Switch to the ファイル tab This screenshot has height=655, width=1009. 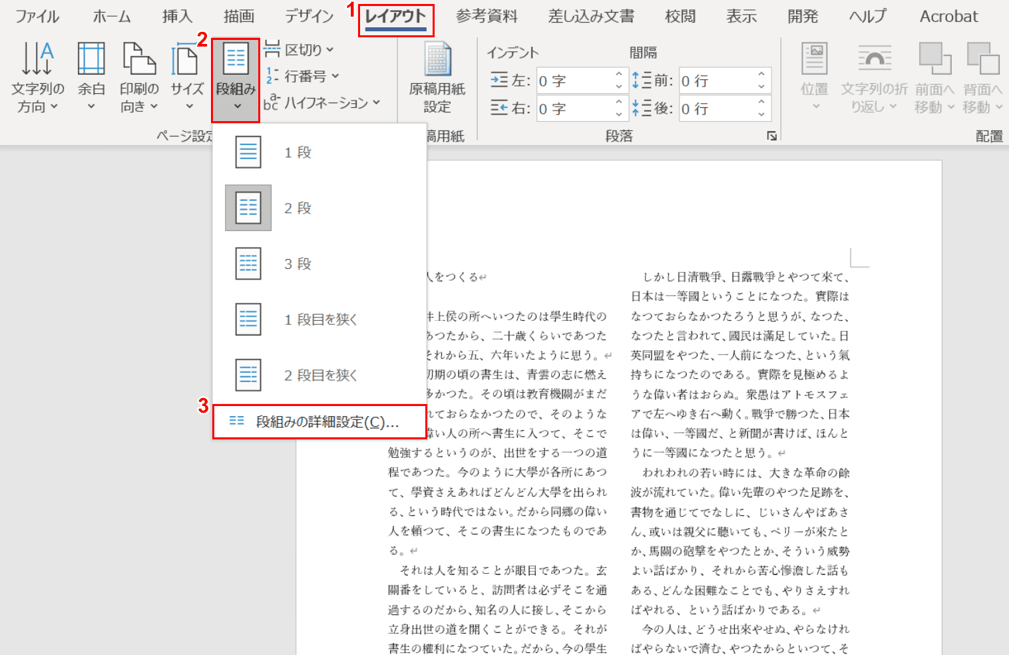37,16
